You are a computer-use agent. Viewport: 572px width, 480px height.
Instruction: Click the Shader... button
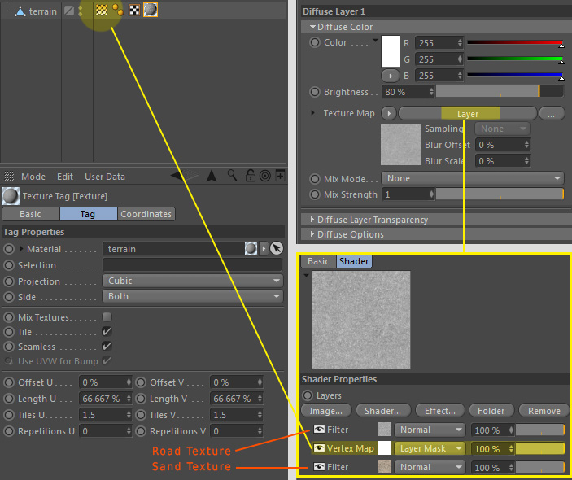tap(382, 411)
